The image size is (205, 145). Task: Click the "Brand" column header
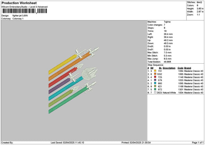click(x=188, y=68)
